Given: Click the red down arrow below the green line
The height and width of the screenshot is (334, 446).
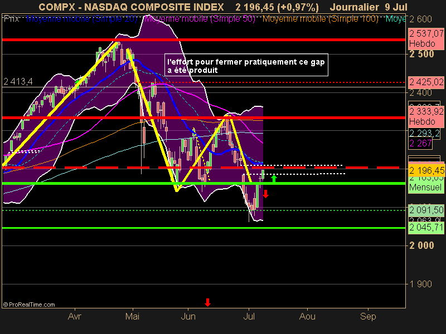Looking at the screenshot, I should click(x=266, y=194).
